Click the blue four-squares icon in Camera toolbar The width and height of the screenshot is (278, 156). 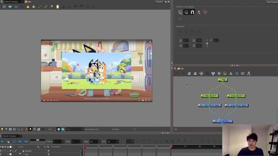point(10,7)
